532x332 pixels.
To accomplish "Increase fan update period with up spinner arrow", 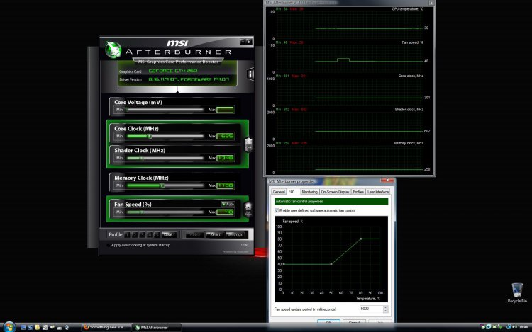I will pyautogui.click(x=385, y=307).
